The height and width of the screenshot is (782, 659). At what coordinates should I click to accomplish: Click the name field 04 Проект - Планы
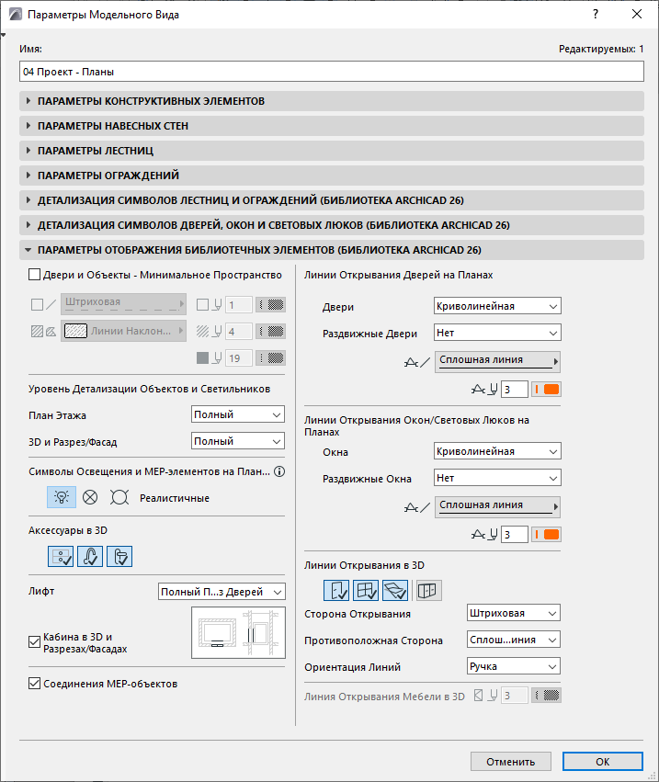332,72
